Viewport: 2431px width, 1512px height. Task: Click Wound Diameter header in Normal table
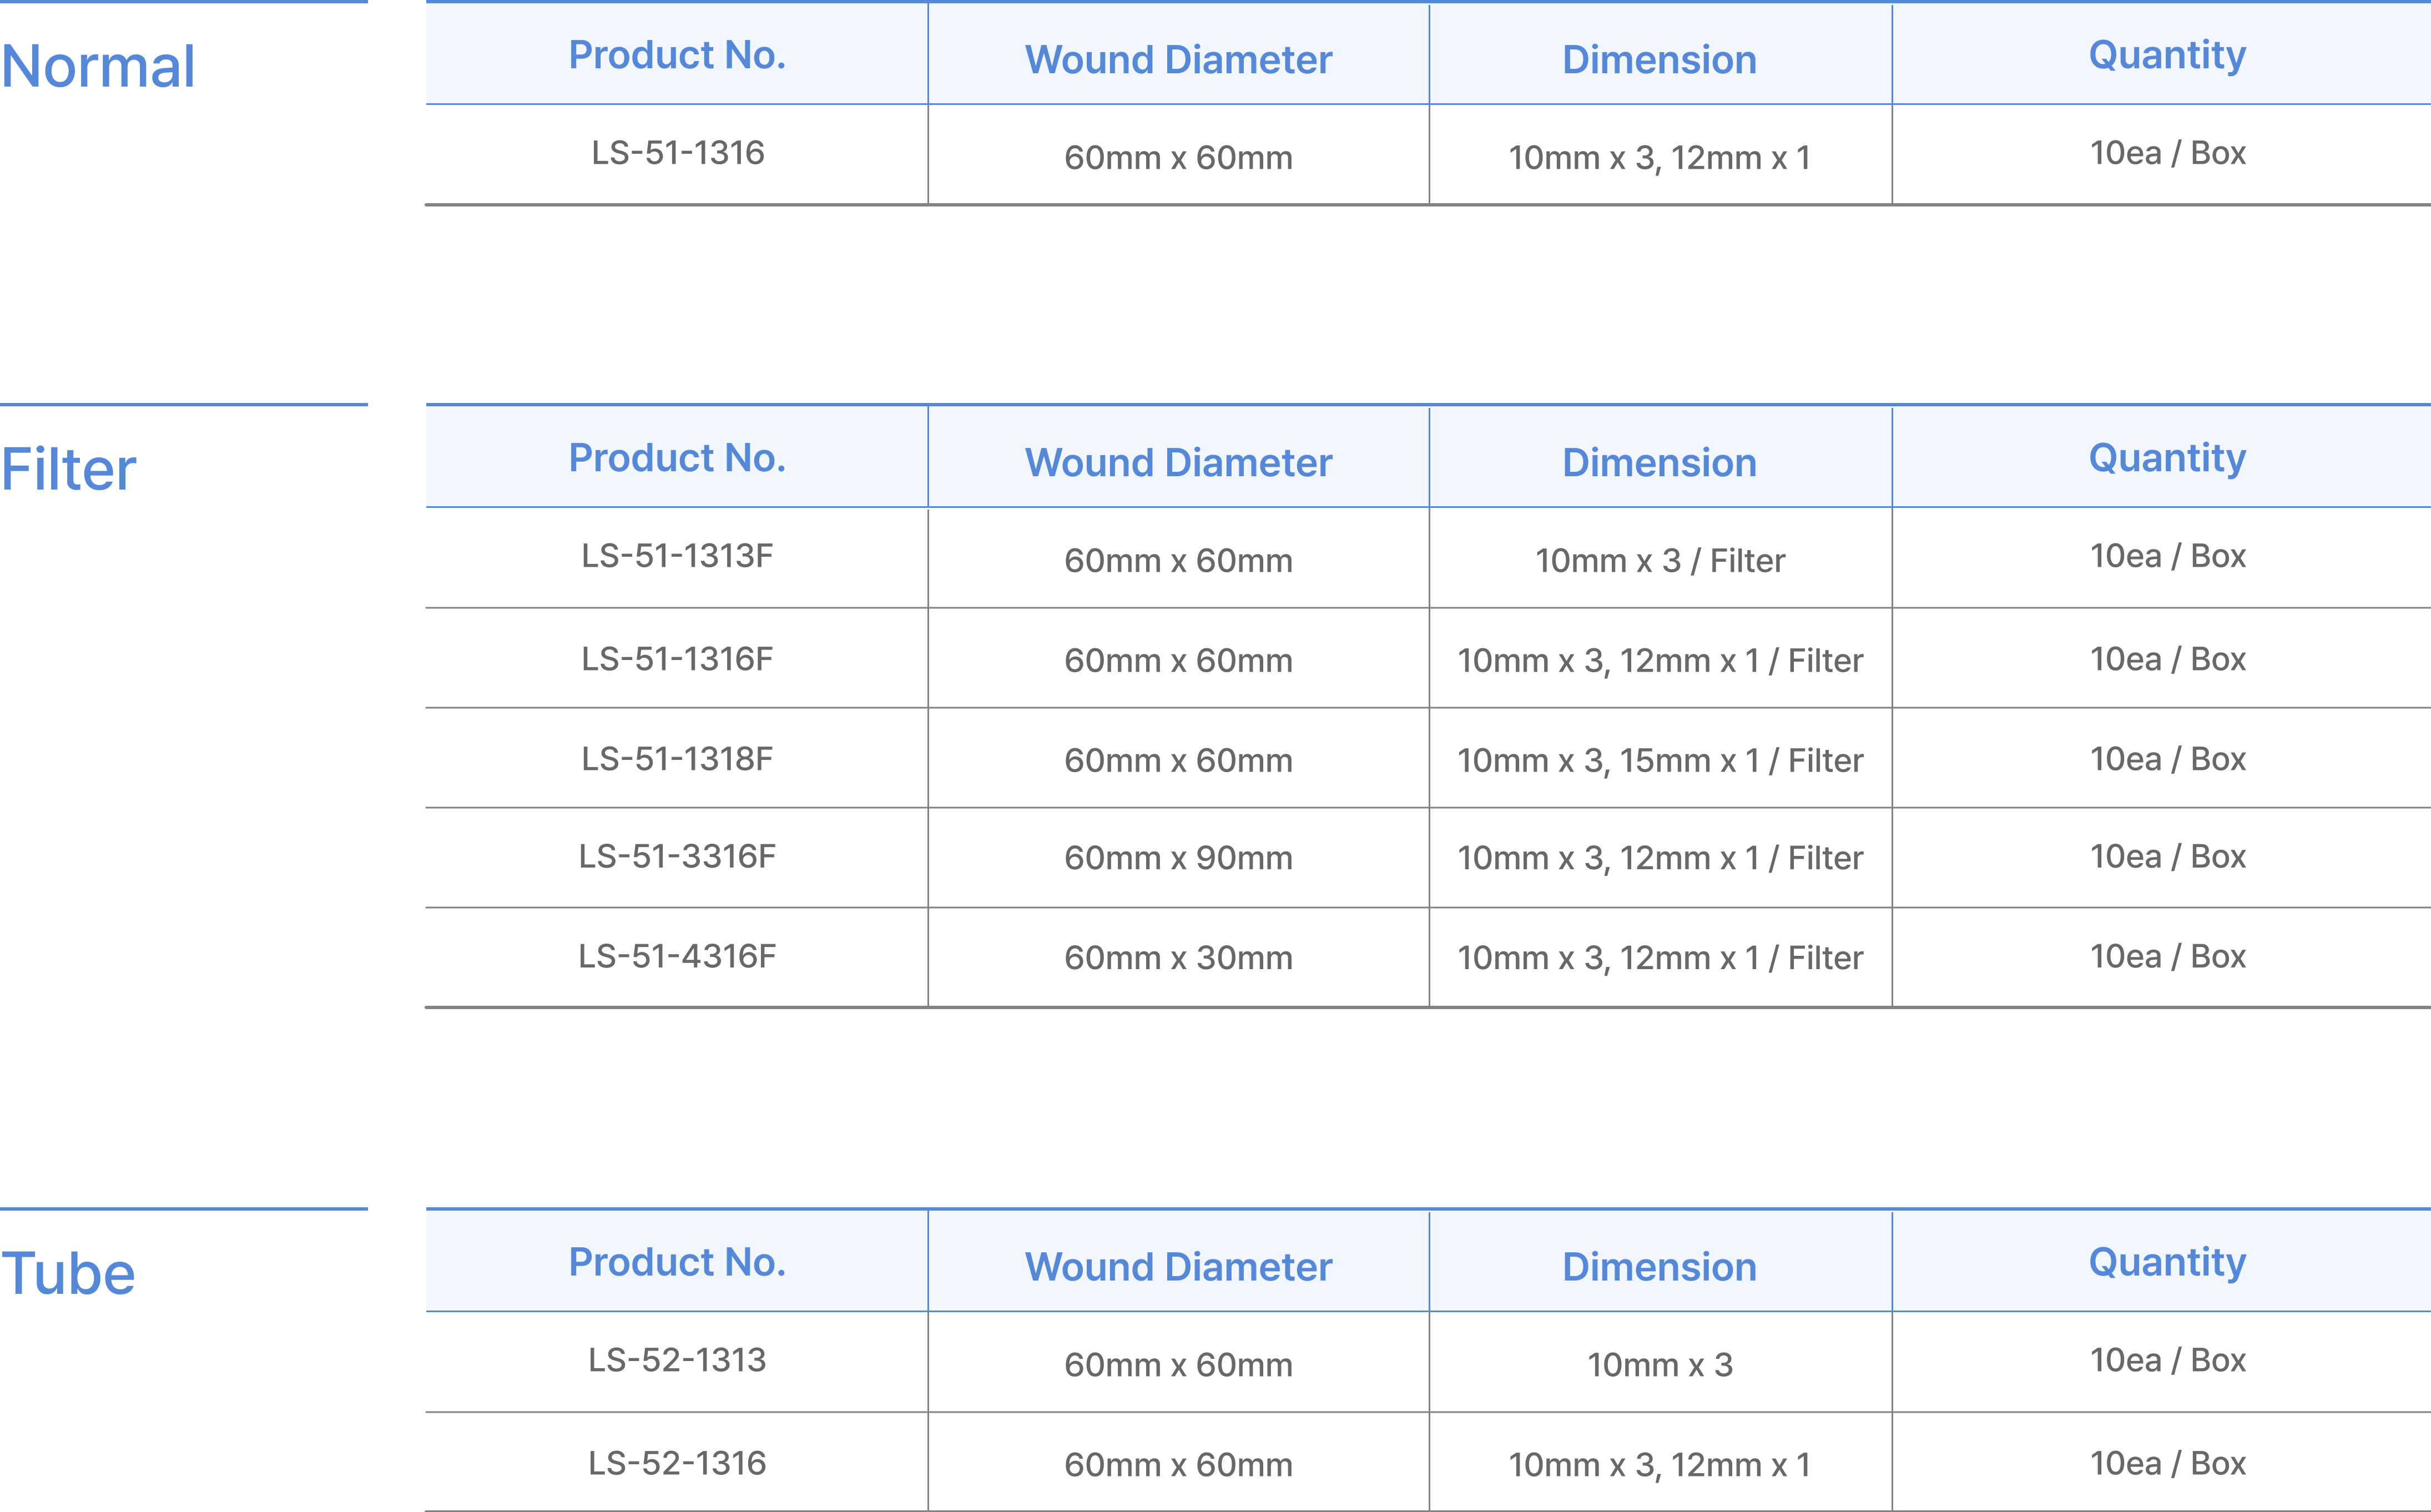(x=1178, y=60)
